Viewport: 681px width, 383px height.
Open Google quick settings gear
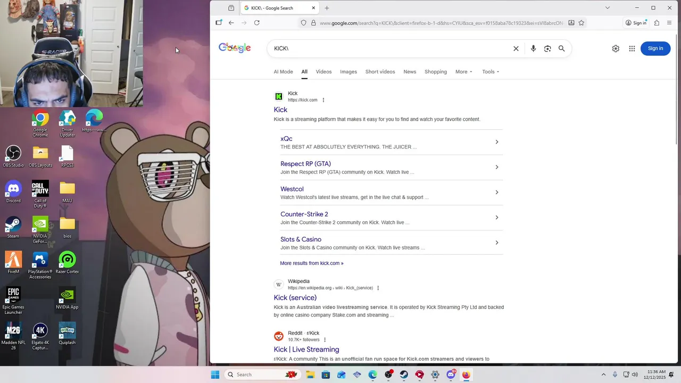point(616,48)
